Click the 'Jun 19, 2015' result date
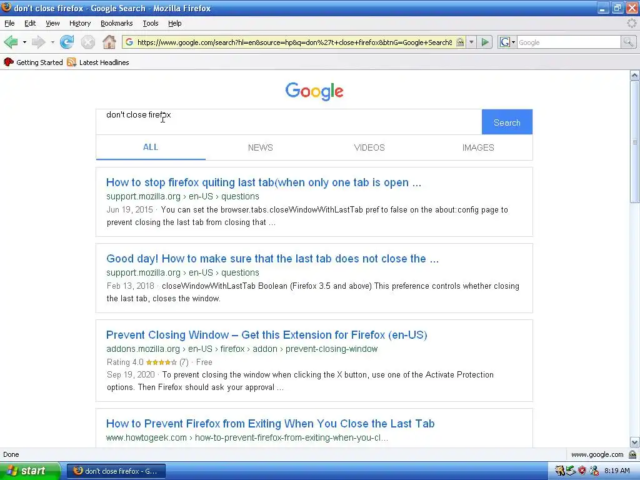 pos(130,209)
